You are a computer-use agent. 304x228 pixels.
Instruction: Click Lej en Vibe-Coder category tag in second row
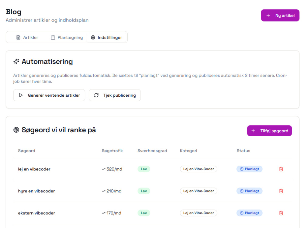click(199, 191)
